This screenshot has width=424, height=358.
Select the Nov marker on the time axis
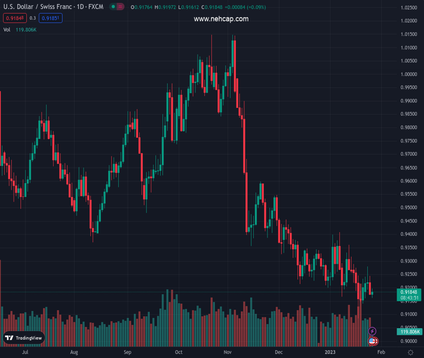point(228,353)
